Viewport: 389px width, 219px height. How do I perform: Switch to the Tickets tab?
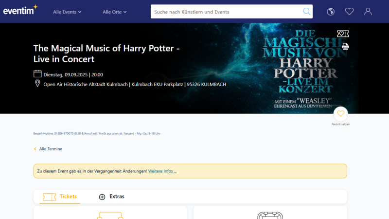(60, 197)
